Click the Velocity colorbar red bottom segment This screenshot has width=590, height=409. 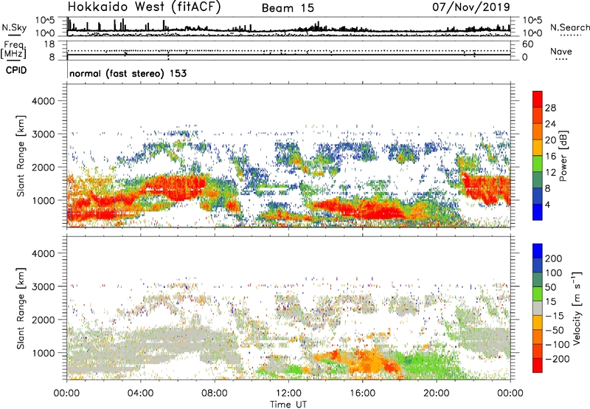(538, 365)
